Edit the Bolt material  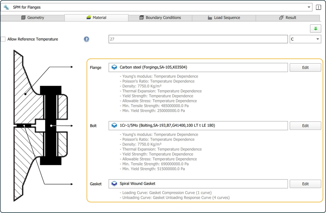point(305,125)
